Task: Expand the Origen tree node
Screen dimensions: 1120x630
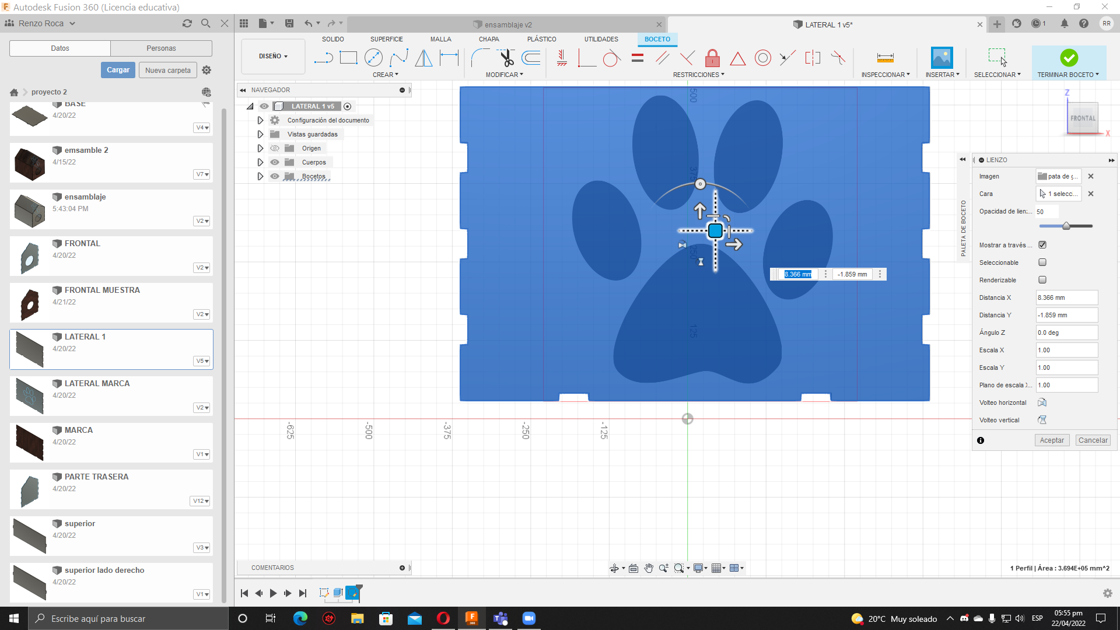Action: [x=260, y=148]
